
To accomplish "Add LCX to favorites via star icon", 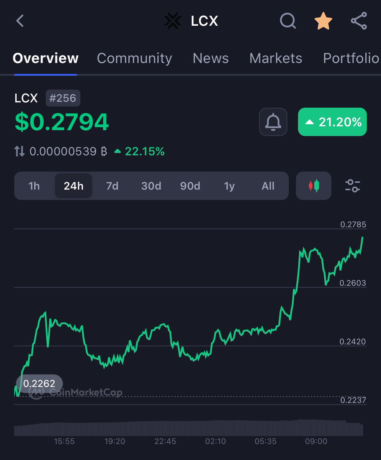I will 323,21.
